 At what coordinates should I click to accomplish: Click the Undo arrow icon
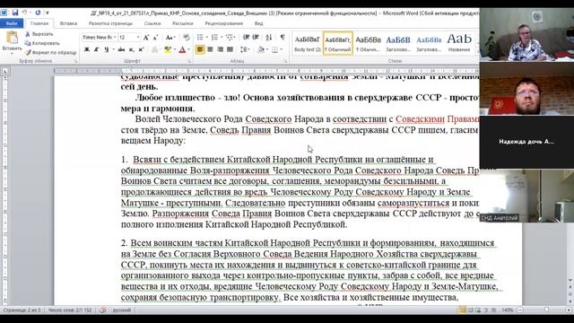coord(24,13)
